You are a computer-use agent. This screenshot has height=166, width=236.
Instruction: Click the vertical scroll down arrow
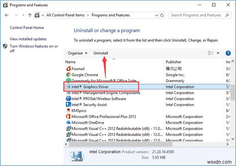[233, 139]
